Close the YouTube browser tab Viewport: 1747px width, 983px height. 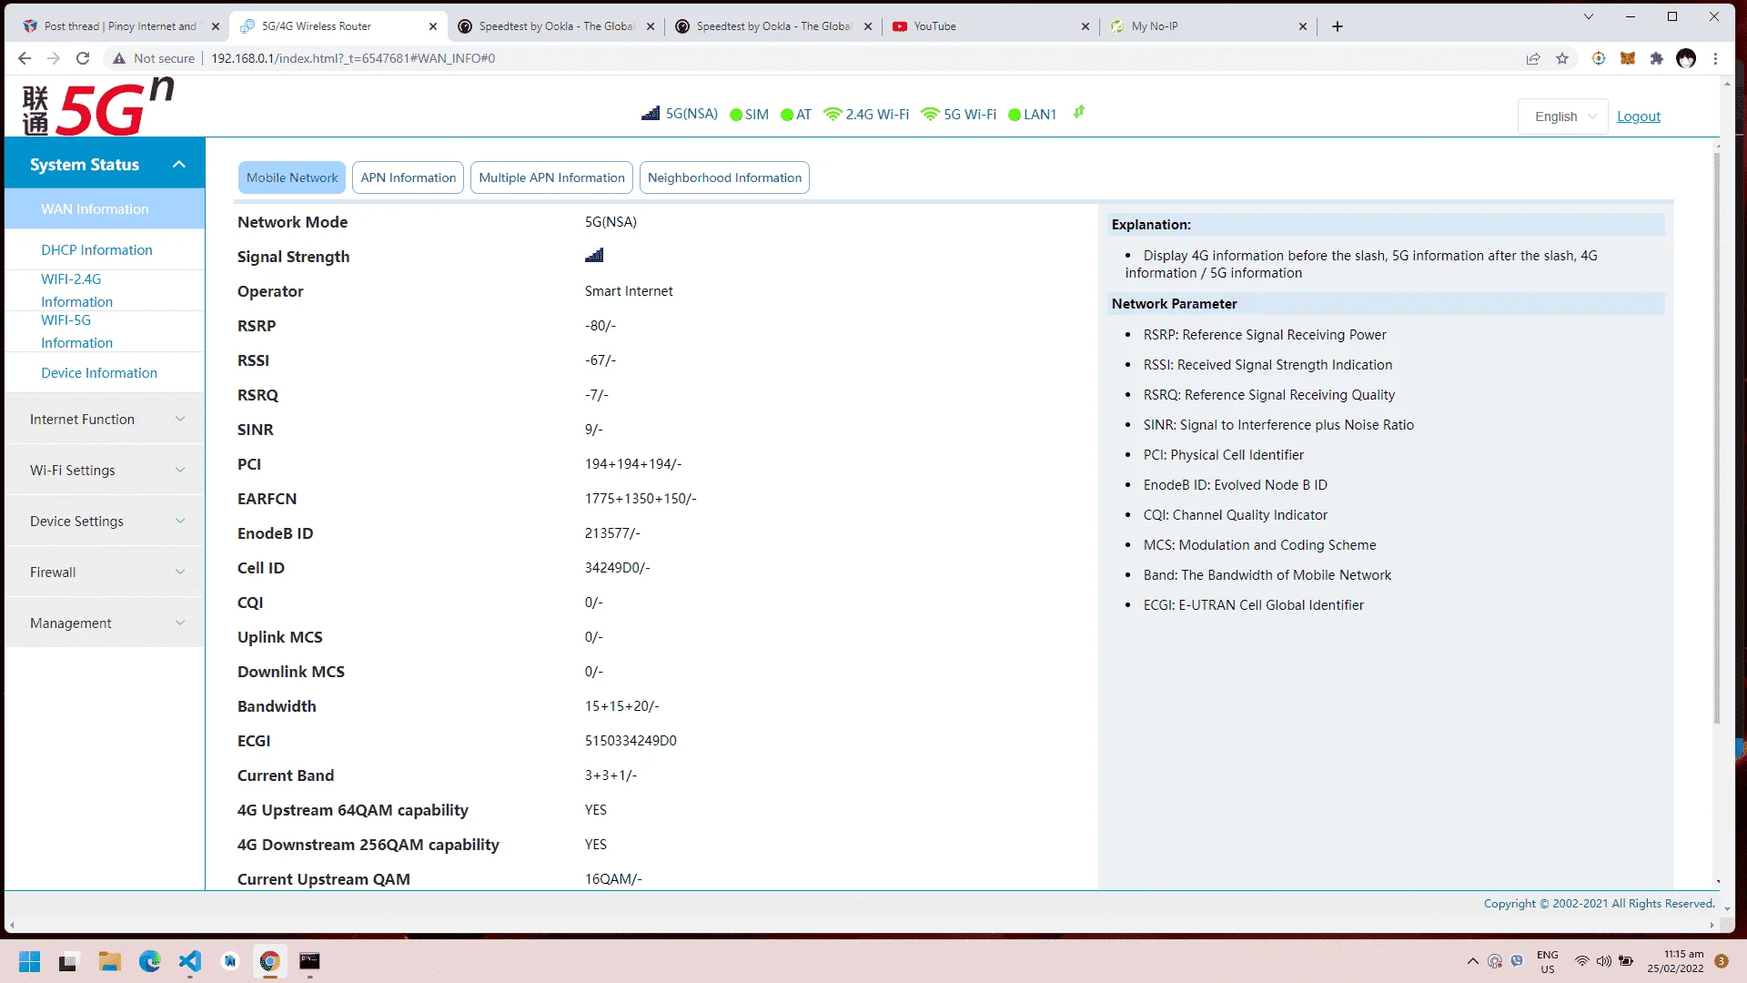[x=1086, y=26]
